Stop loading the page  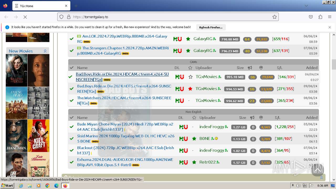click(x=25, y=17)
